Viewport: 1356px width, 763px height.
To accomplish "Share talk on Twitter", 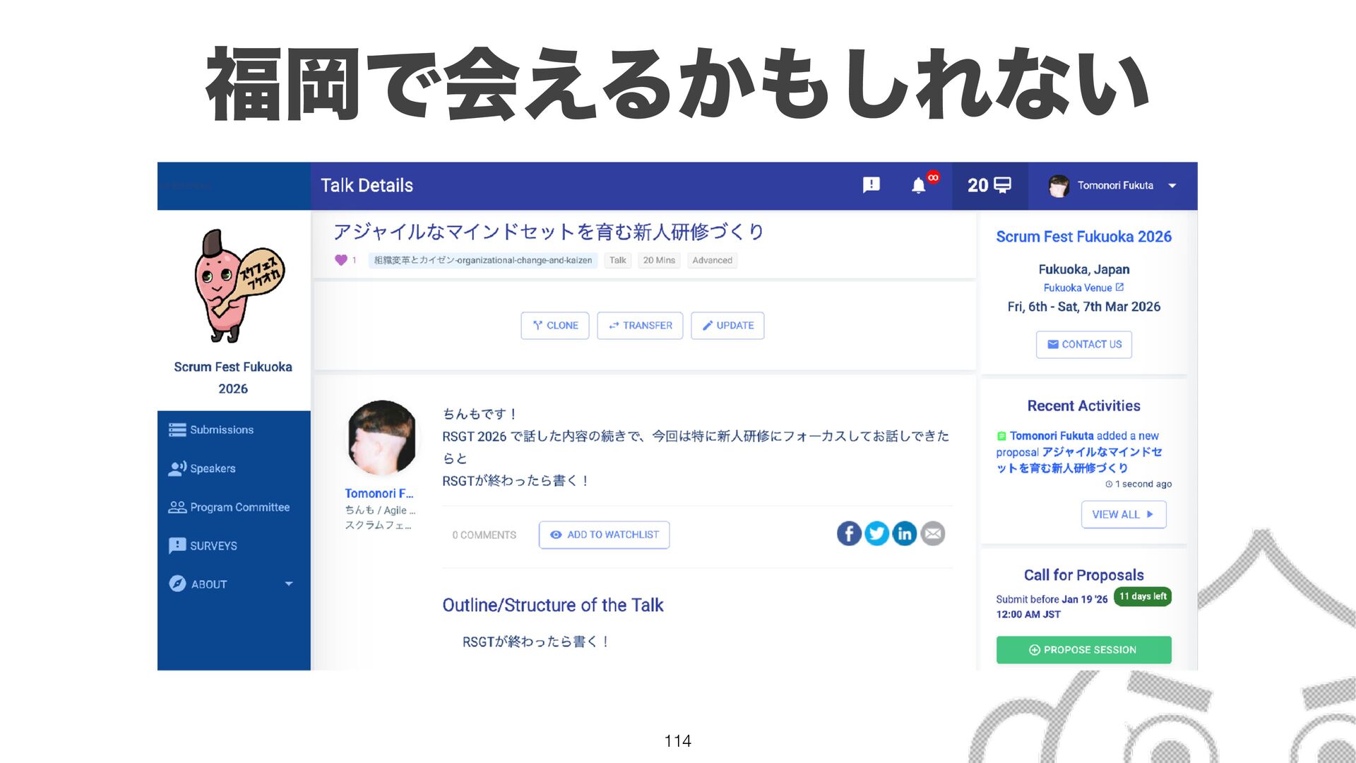I will pos(876,533).
